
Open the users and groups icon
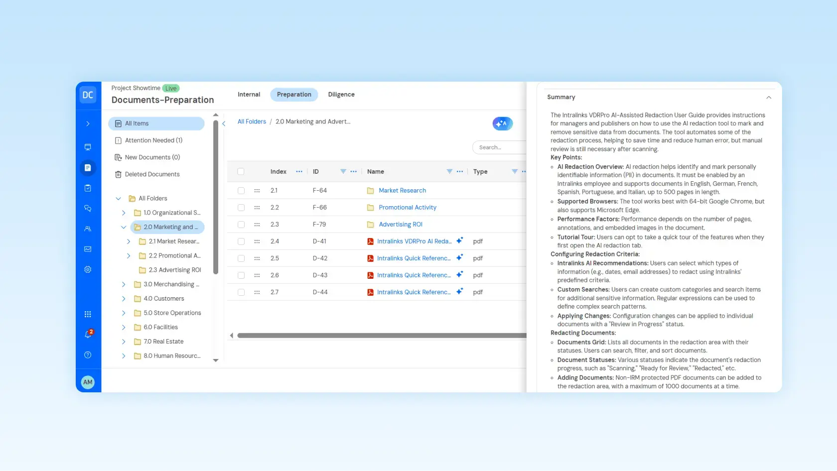click(x=88, y=229)
